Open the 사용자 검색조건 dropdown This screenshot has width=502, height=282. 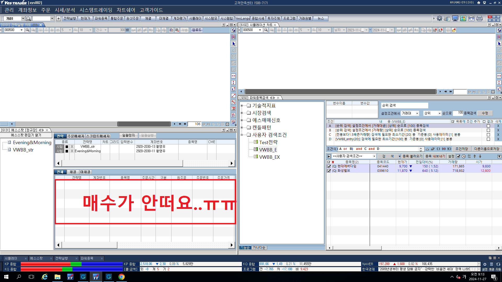(374, 156)
